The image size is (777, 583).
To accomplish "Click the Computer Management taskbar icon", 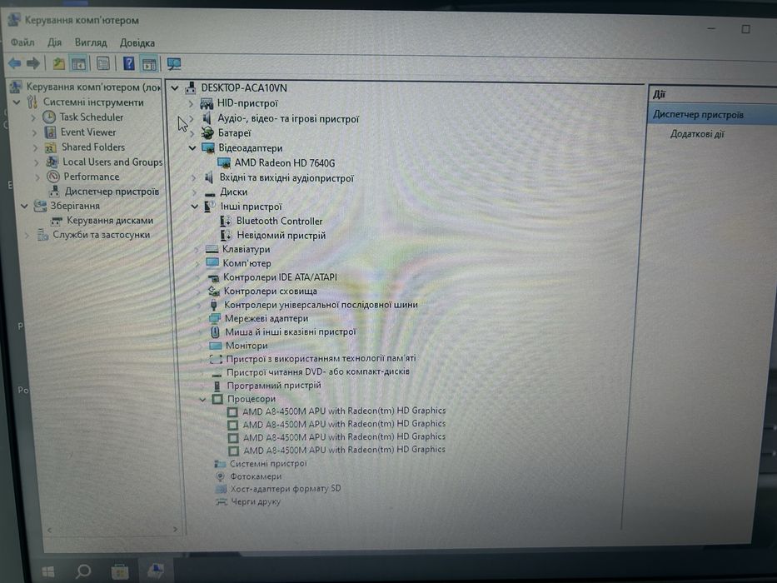I will tap(156, 571).
